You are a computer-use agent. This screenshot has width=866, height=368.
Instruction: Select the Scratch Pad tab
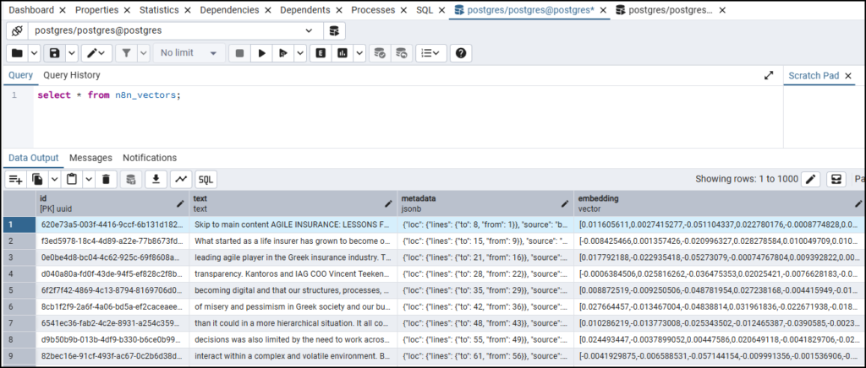click(814, 75)
